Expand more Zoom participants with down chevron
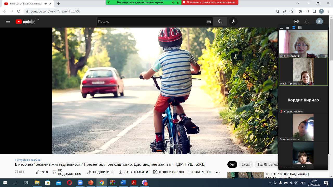The width and height of the screenshot is (333, 187). [303, 166]
